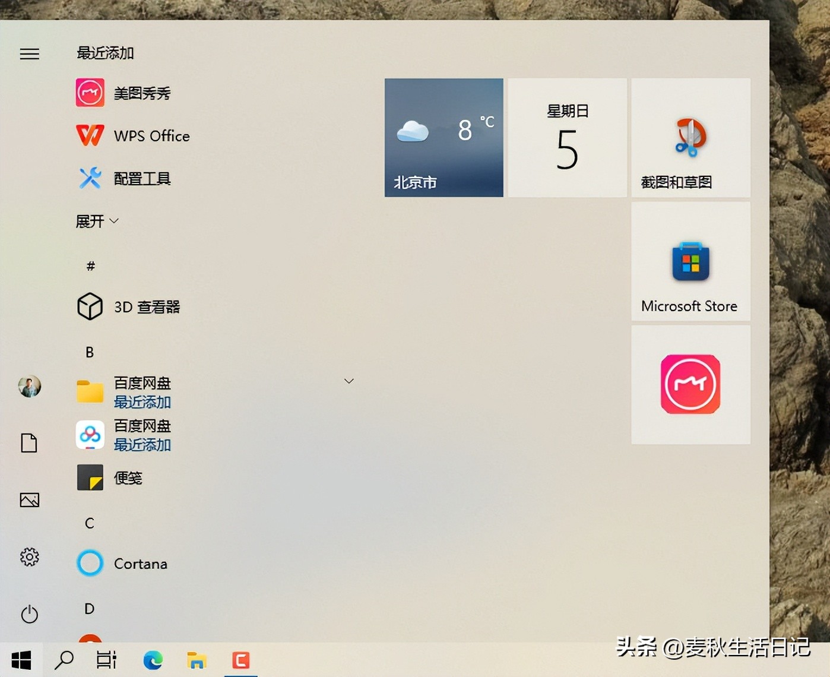830x677 pixels.
Task: Launch Microsoft Edge from the taskbar
Action: coord(153,659)
